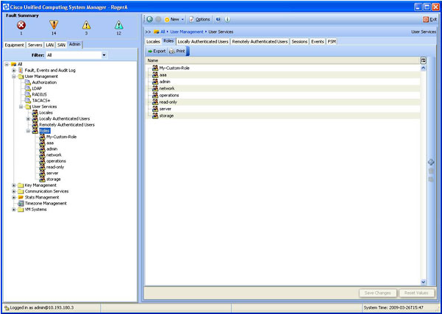The image size is (442, 314).
Task: Switch to the Servers tab
Action: 35,45
